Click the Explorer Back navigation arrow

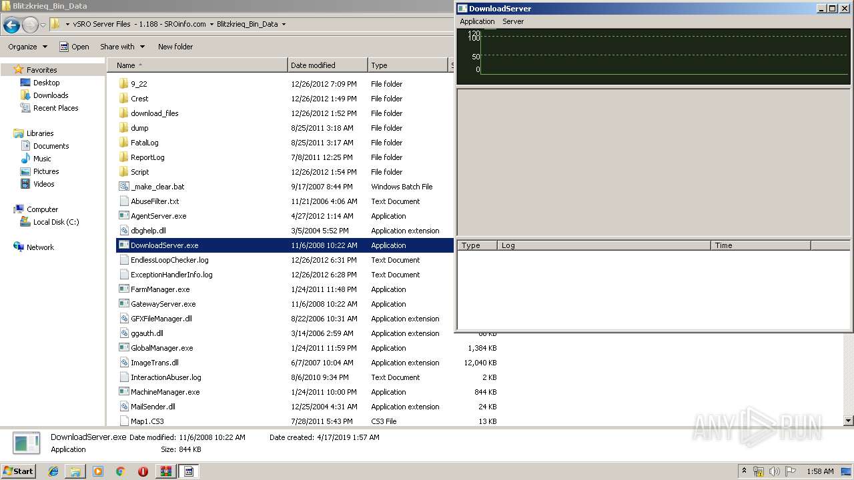tap(11, 25)
